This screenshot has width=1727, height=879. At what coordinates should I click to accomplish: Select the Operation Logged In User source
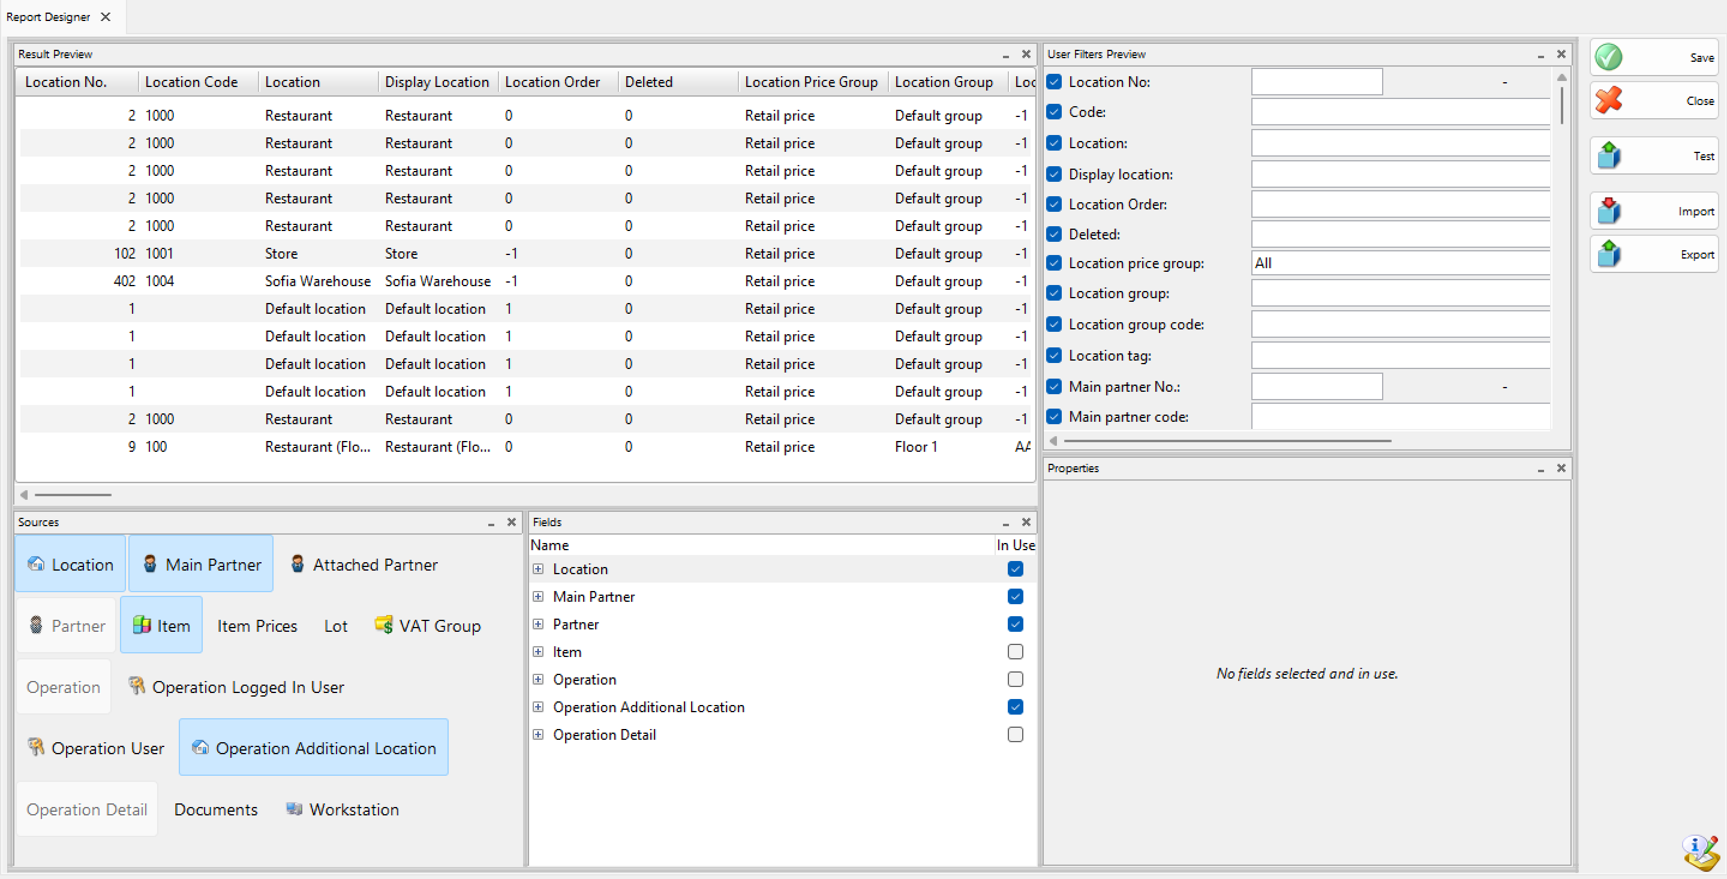[236, 686]
